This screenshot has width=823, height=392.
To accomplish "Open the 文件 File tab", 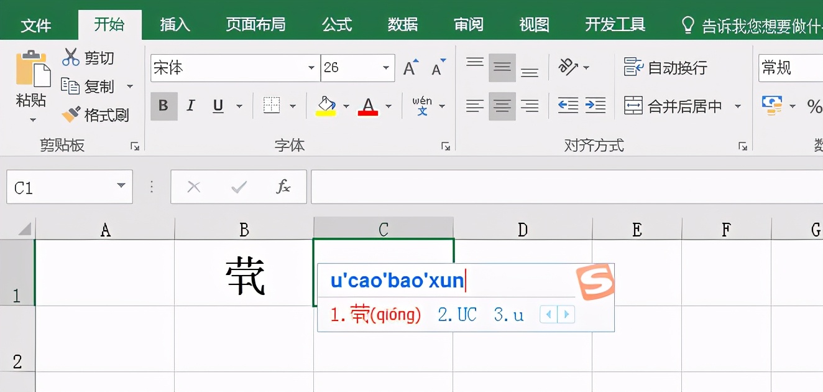I will [x=36, y=26].
